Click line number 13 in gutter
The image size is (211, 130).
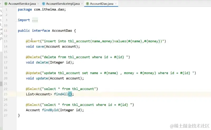6,41
